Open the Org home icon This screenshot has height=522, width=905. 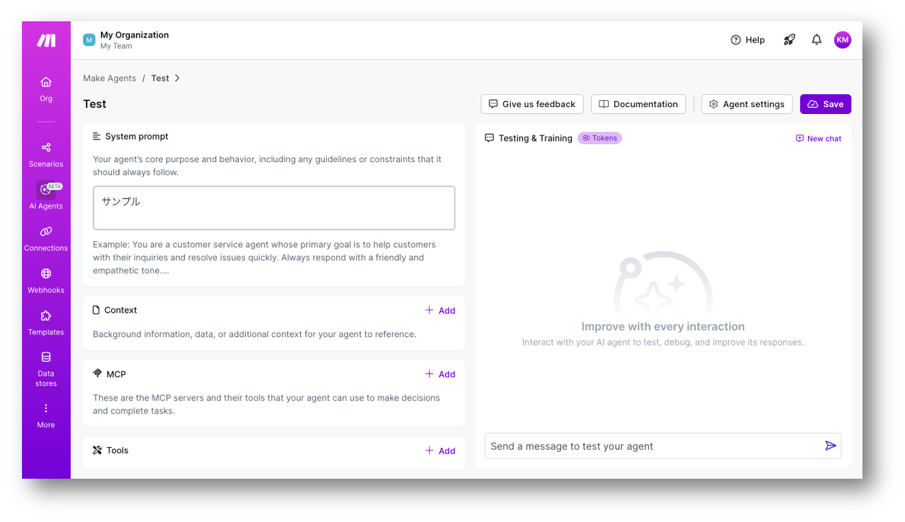pyautogui.click(x=46, y=82)
